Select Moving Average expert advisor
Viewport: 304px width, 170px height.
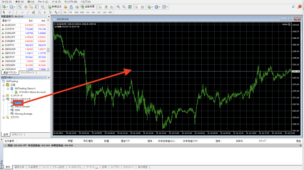(x=23, y=114)
